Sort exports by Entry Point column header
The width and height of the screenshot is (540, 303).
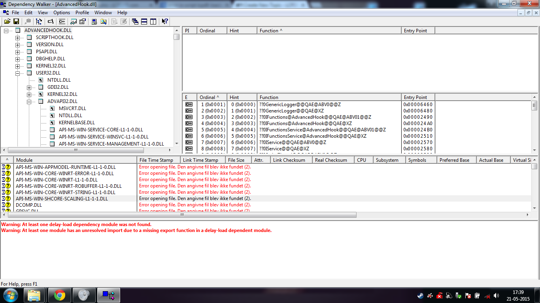[418, 97]
